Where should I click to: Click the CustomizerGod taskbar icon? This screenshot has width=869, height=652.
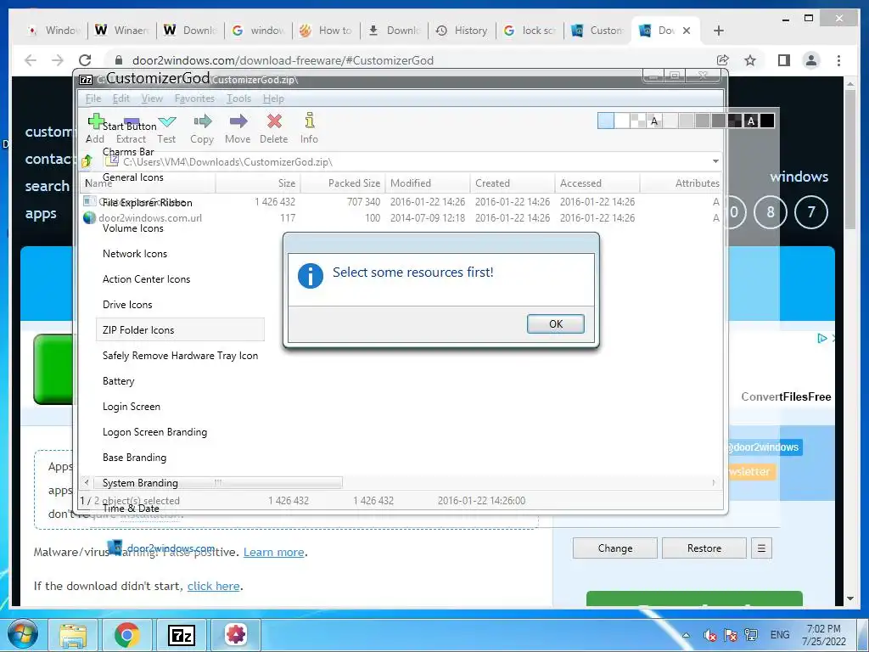coord(236,634)
